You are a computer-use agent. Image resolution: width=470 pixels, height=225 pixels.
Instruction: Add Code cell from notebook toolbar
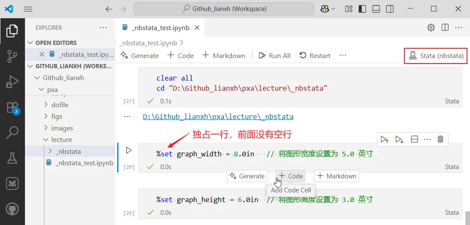(181, 56)
